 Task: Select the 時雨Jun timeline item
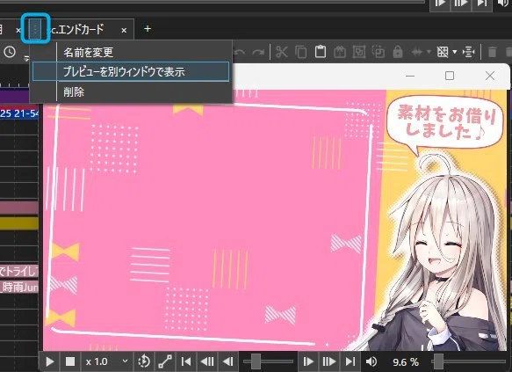click(x=19, y=287)
